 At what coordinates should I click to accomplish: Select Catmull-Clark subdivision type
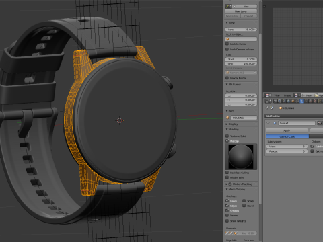[287, 136]
